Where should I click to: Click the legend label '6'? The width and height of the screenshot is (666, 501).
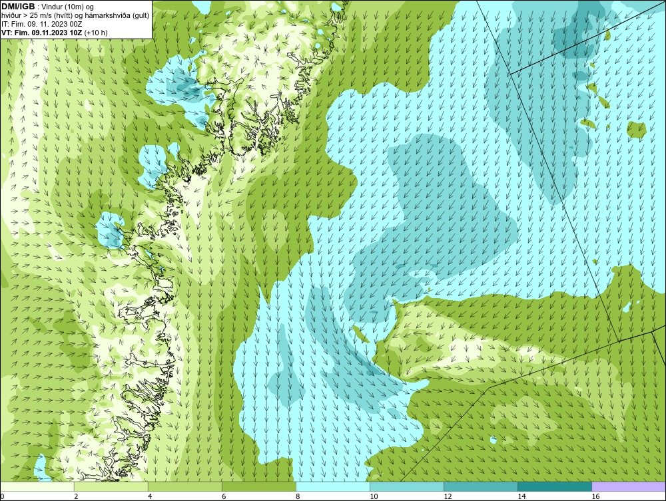tap(224, 496)
